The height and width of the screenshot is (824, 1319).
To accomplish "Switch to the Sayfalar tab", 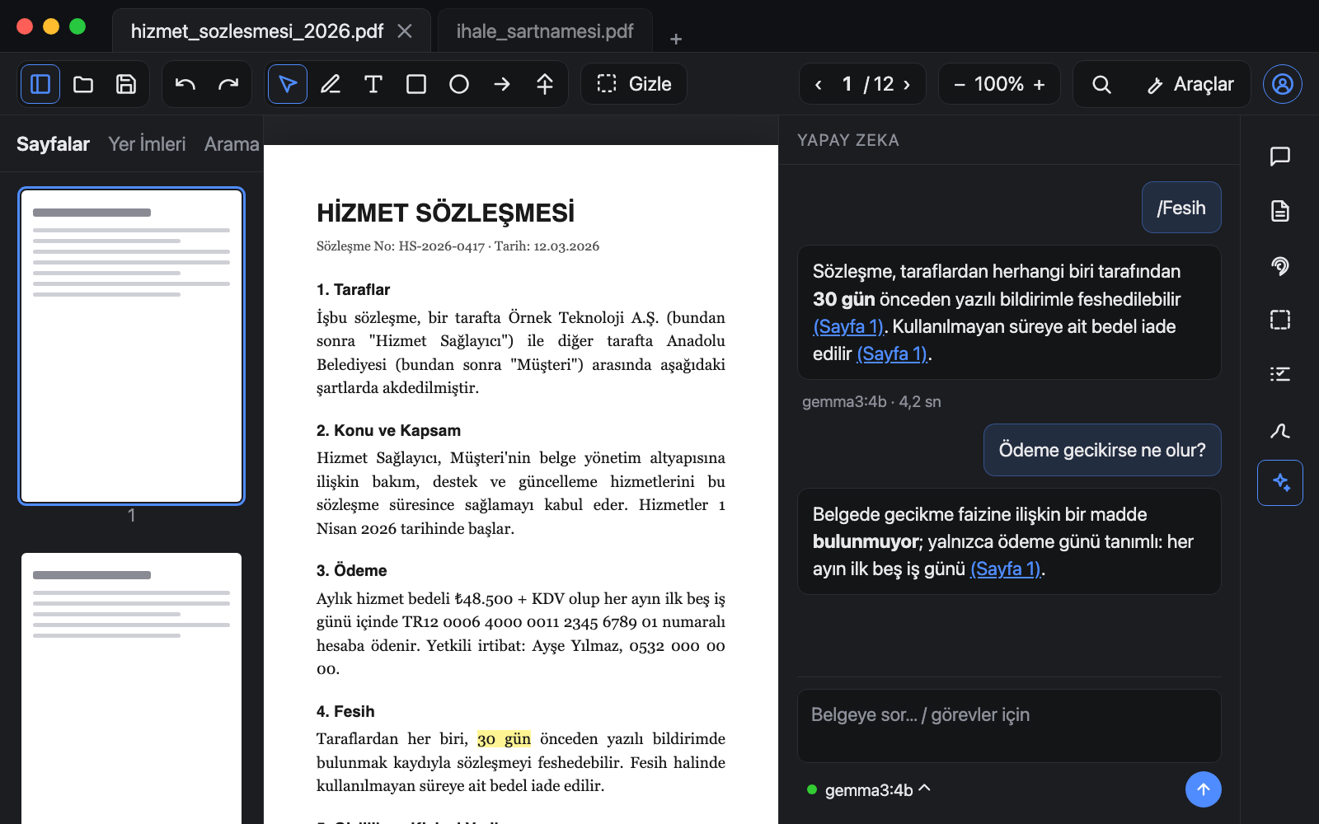I will (x=53, y=144).
